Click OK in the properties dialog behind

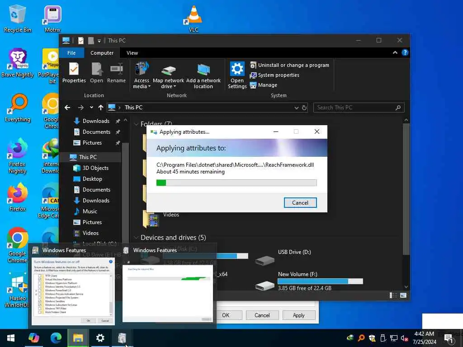click(x=226, y=315)
